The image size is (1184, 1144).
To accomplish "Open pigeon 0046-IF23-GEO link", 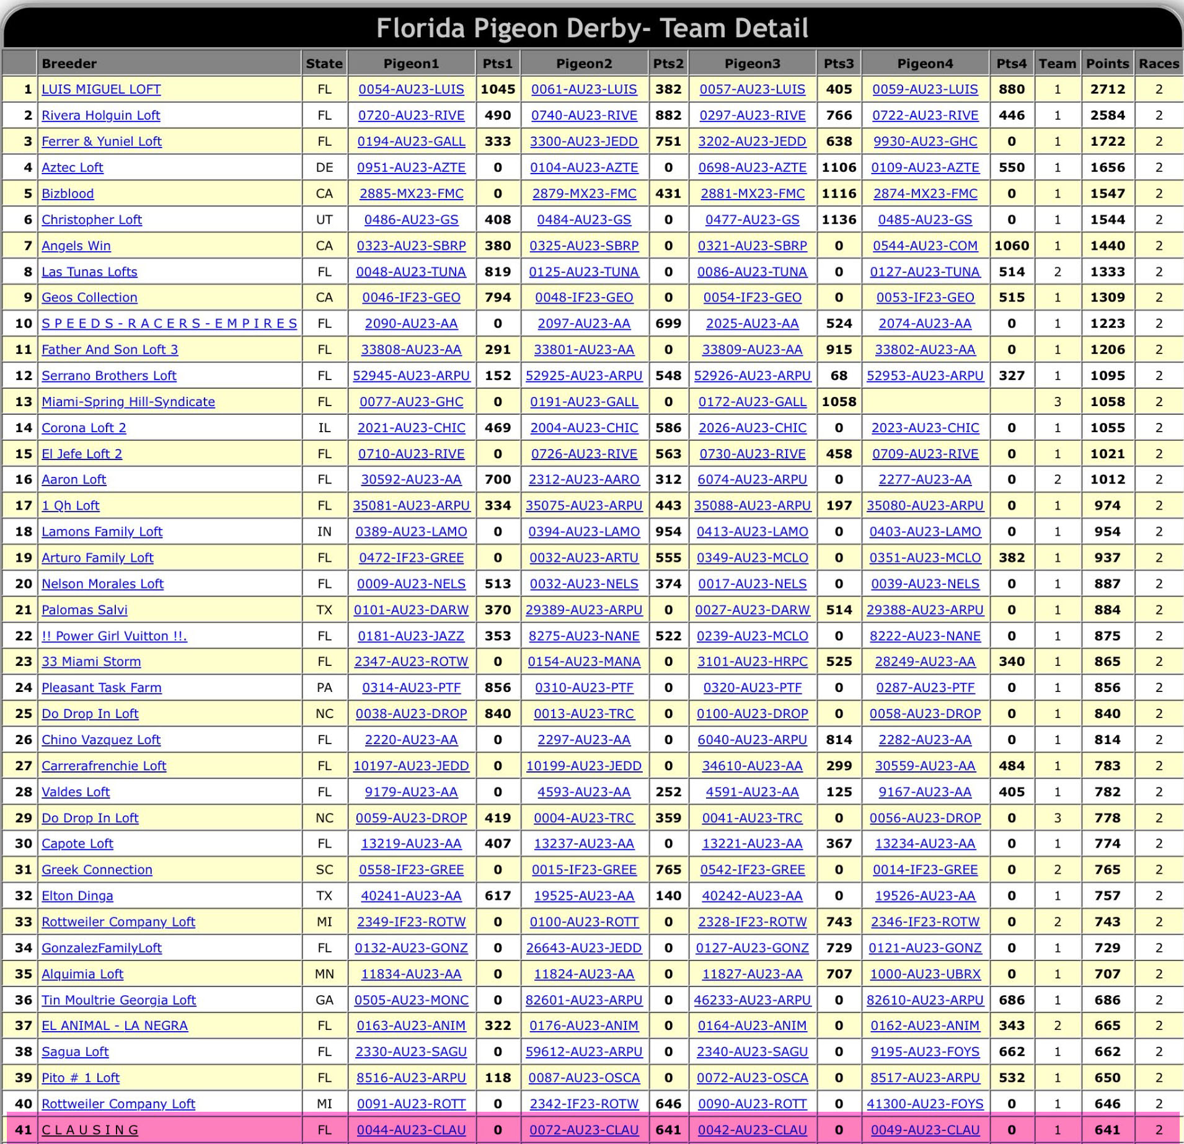I will [x=411, y=297].
